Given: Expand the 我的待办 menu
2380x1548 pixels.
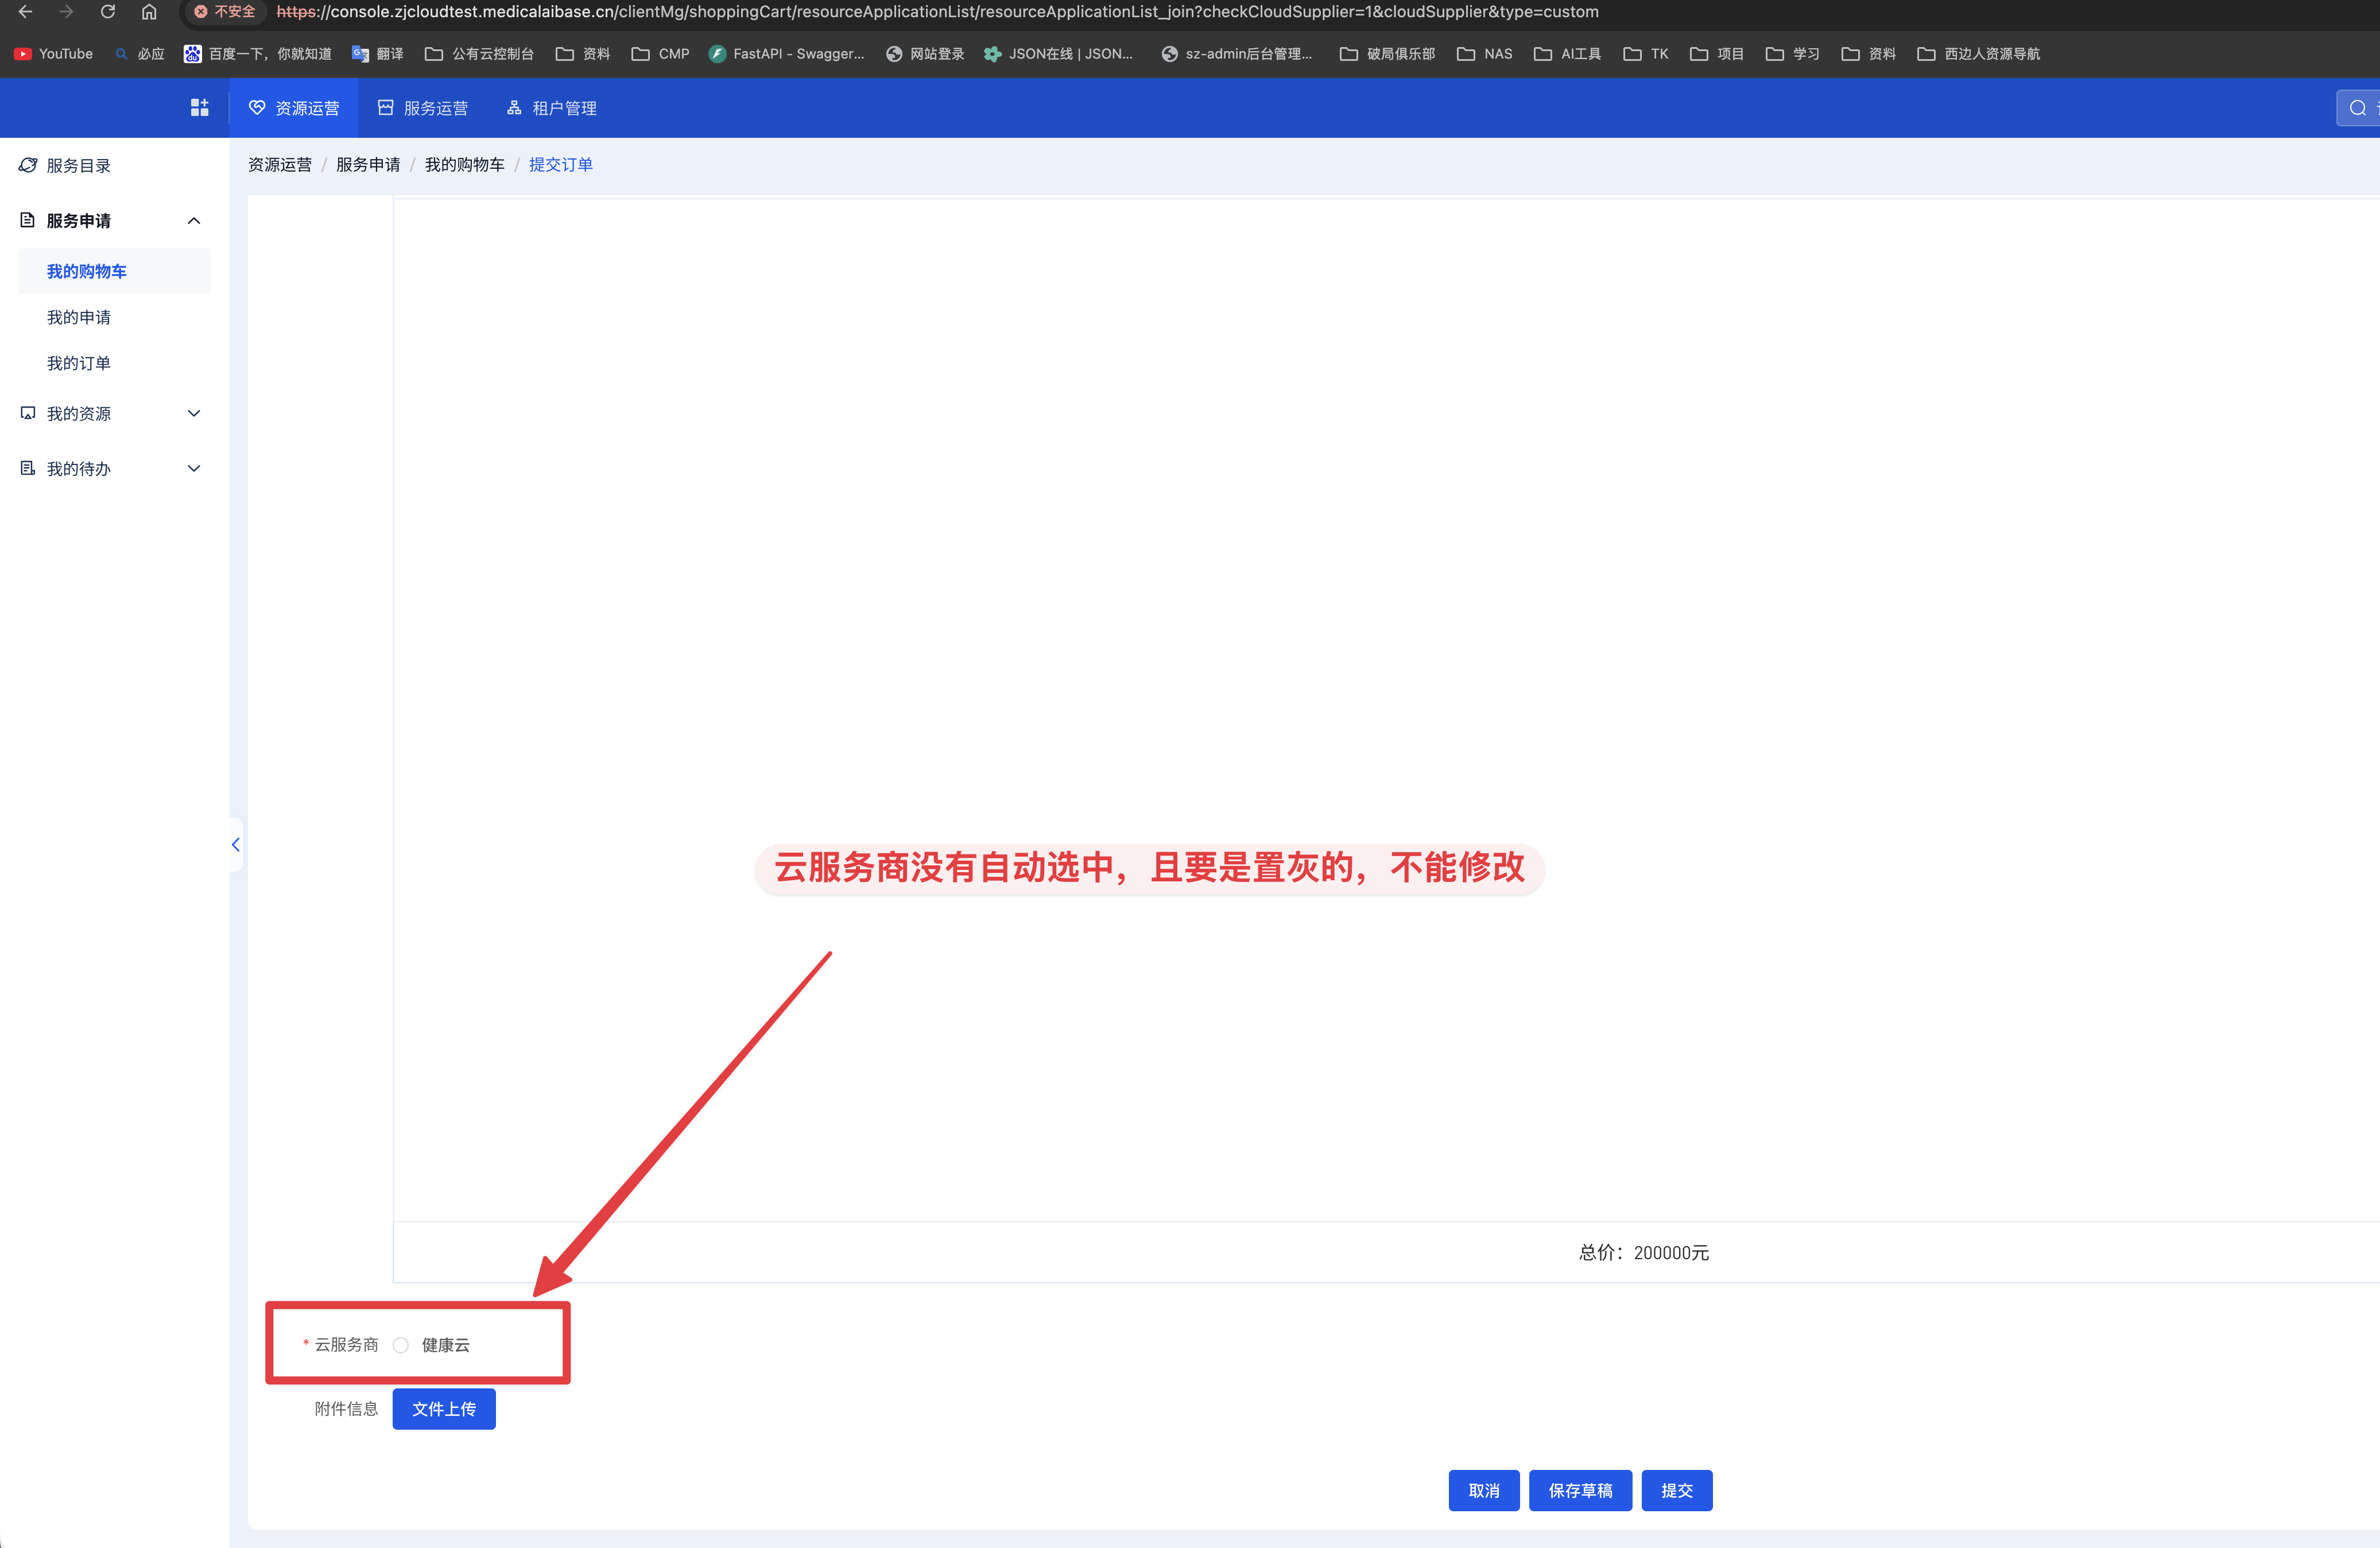Looking at the screenshot, I should 194,469.
